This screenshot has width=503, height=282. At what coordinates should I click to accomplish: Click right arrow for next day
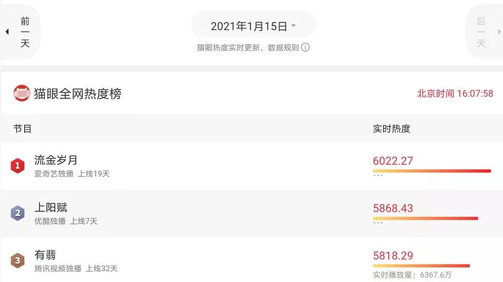(499, 32)
